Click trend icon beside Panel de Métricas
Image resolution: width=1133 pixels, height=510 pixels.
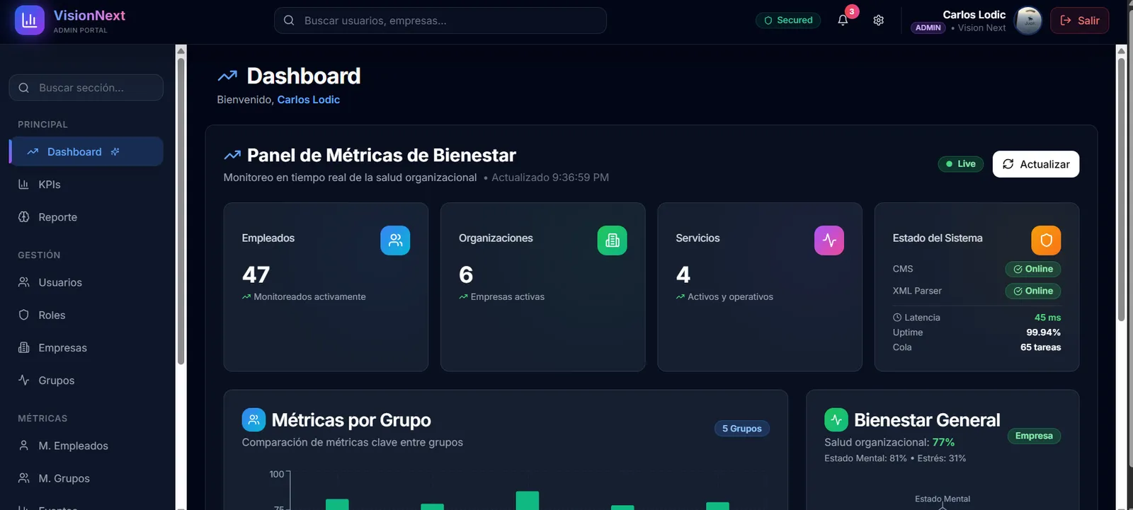[x=232, y=155]
